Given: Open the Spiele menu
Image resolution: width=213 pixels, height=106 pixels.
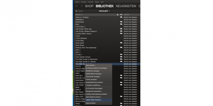Looking at the screenshot, I should (97, 2).
